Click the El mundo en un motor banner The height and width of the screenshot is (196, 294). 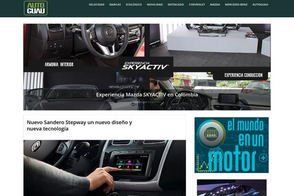point(232,145)
